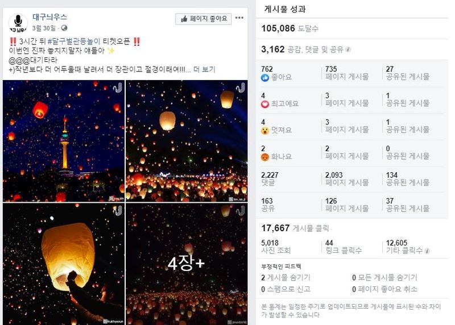The image size is (455, 325).
Task: Click the 3월 30일 post date link
Action: (44, 28)
